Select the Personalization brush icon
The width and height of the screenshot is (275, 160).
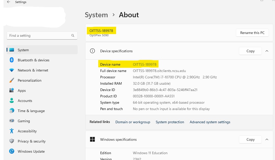[x=12, y=80]
